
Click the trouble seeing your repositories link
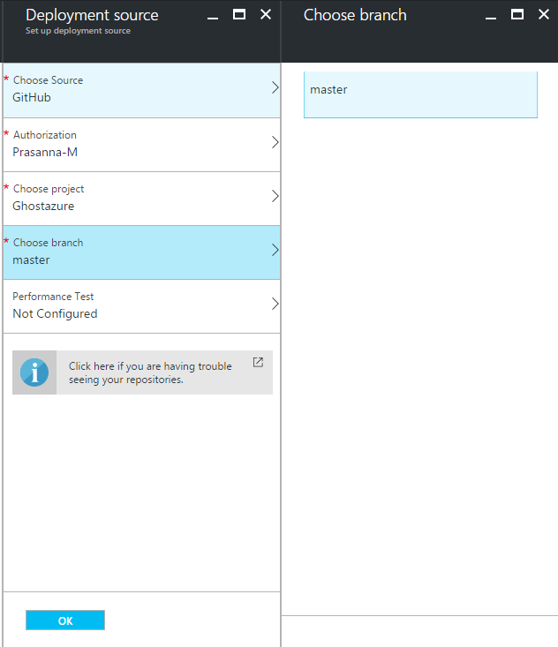tap(150, 372)
